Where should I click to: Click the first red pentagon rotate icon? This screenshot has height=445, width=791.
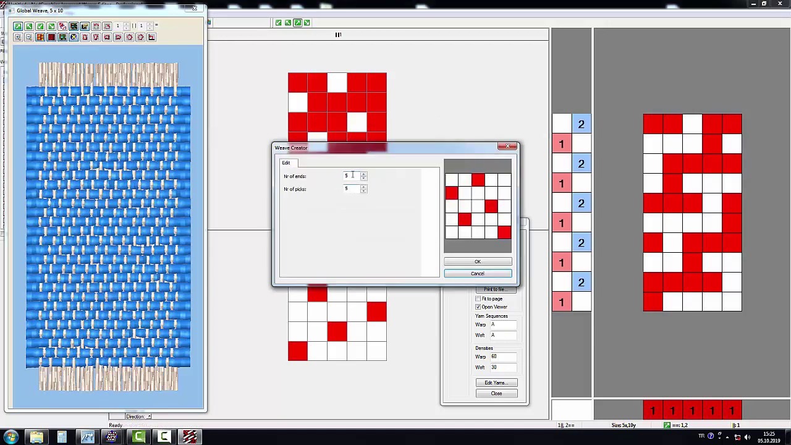(129, 37)
